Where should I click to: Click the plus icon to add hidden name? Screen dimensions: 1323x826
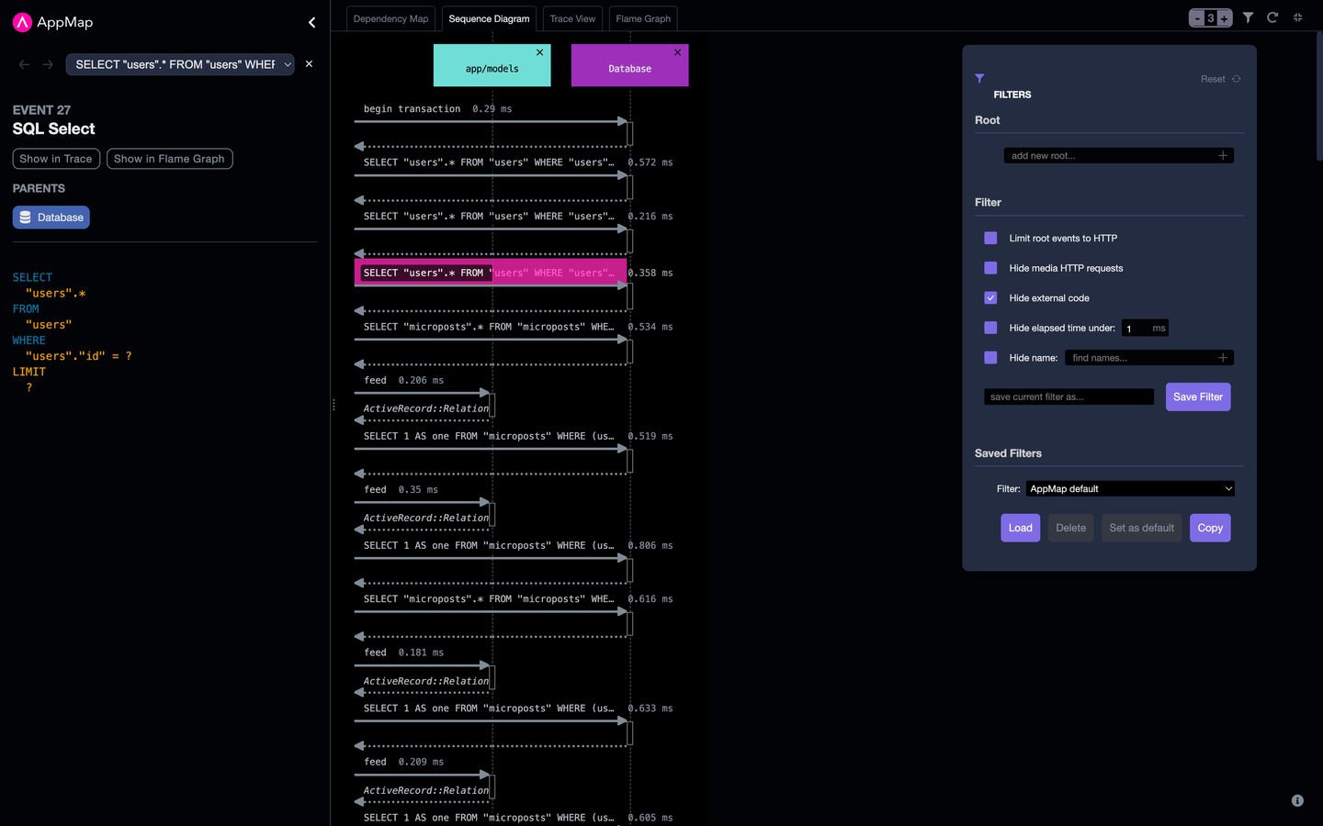tap(1223, 358)
